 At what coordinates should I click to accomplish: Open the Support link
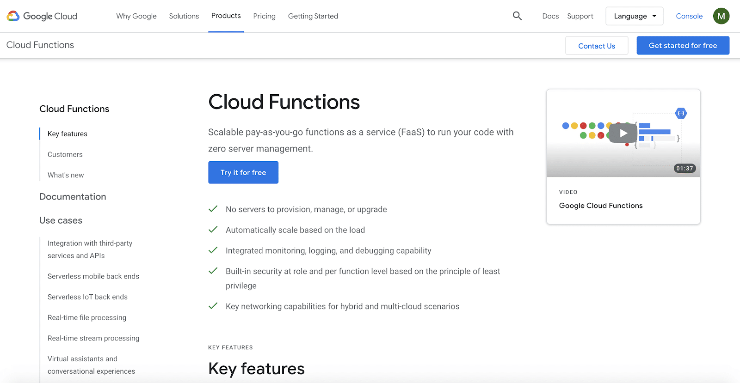pyautogui.click(x=580, y=16)
